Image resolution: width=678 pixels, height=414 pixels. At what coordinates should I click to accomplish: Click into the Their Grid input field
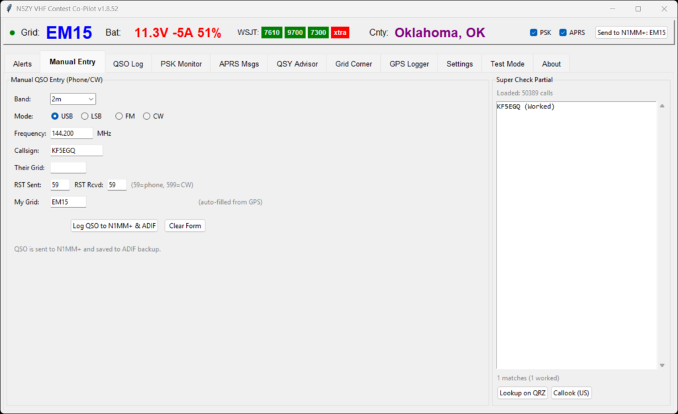point(68,168)
